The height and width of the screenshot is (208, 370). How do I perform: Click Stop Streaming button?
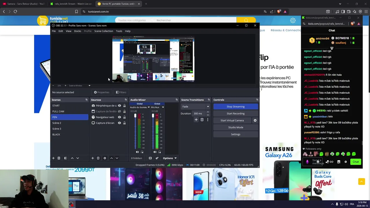tap(236, 107)
